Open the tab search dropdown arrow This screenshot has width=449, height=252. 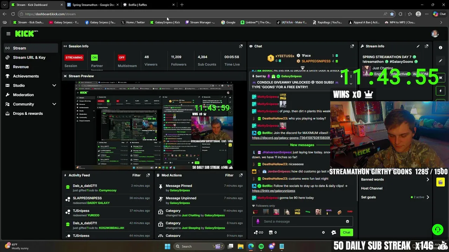(x=4, y=5)
